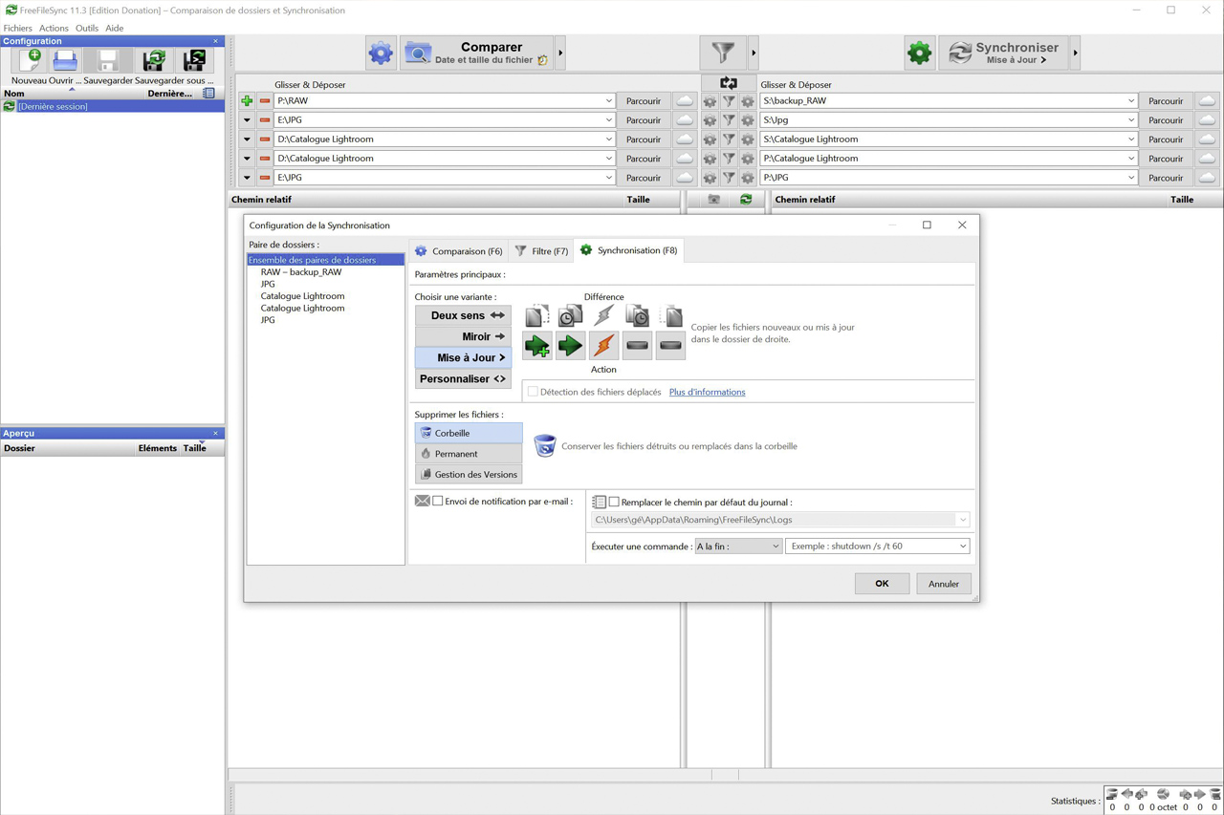Choose Permanent deletion handling
The image size is (1224, 815).
[x=469, y=454]
